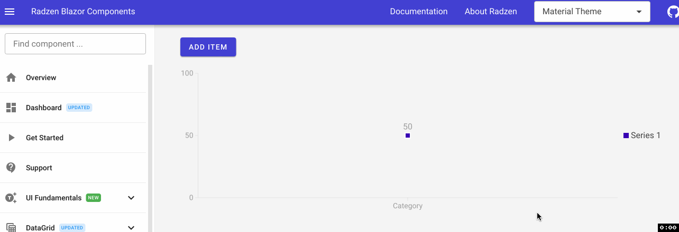679x232 pixels.
Task: Open the Overview page
Action: coord(73,78)
